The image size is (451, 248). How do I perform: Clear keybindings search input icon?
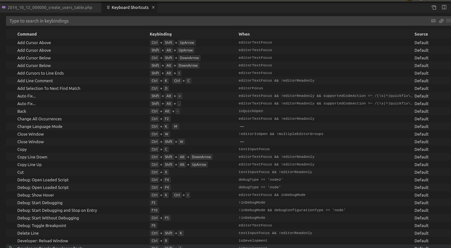448,21
